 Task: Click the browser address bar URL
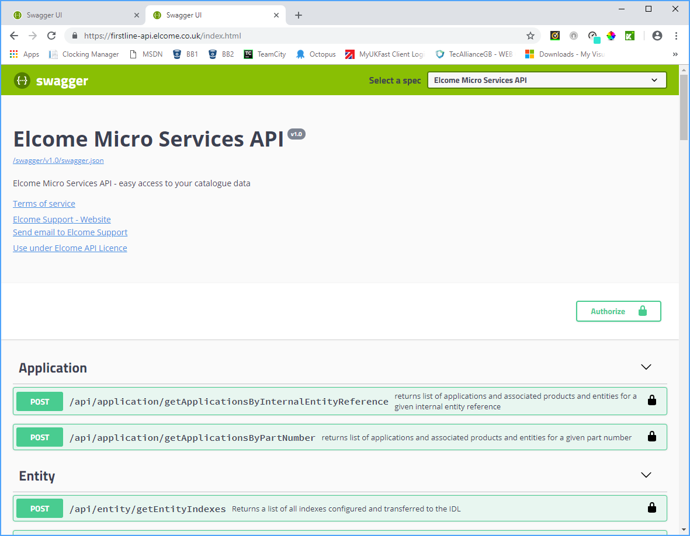click(x=162, y=36)
